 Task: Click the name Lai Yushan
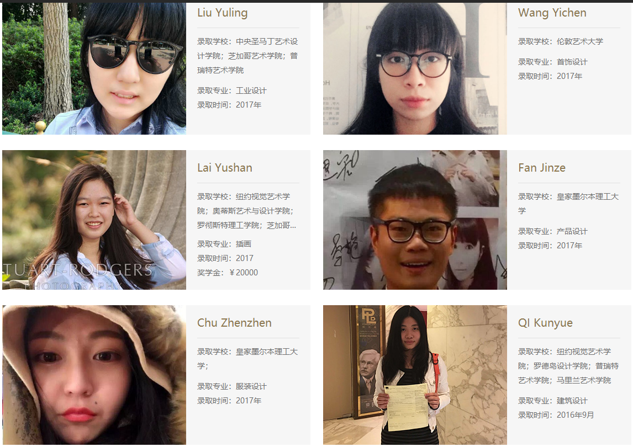coord(225,168)
